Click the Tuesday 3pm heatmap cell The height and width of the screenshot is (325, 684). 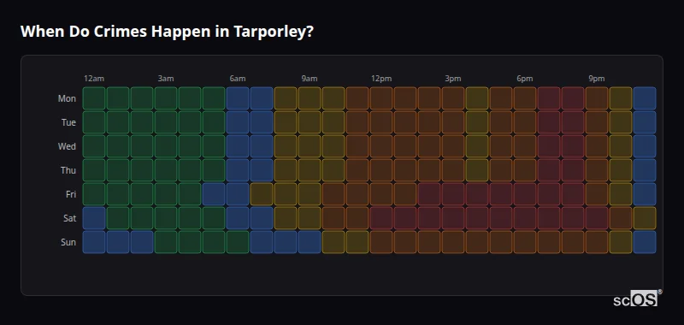[x=453, y=122]
